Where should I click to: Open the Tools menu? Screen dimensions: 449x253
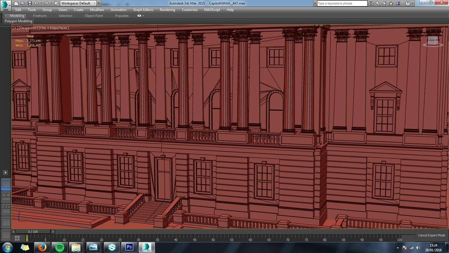[x=32, y=10]
